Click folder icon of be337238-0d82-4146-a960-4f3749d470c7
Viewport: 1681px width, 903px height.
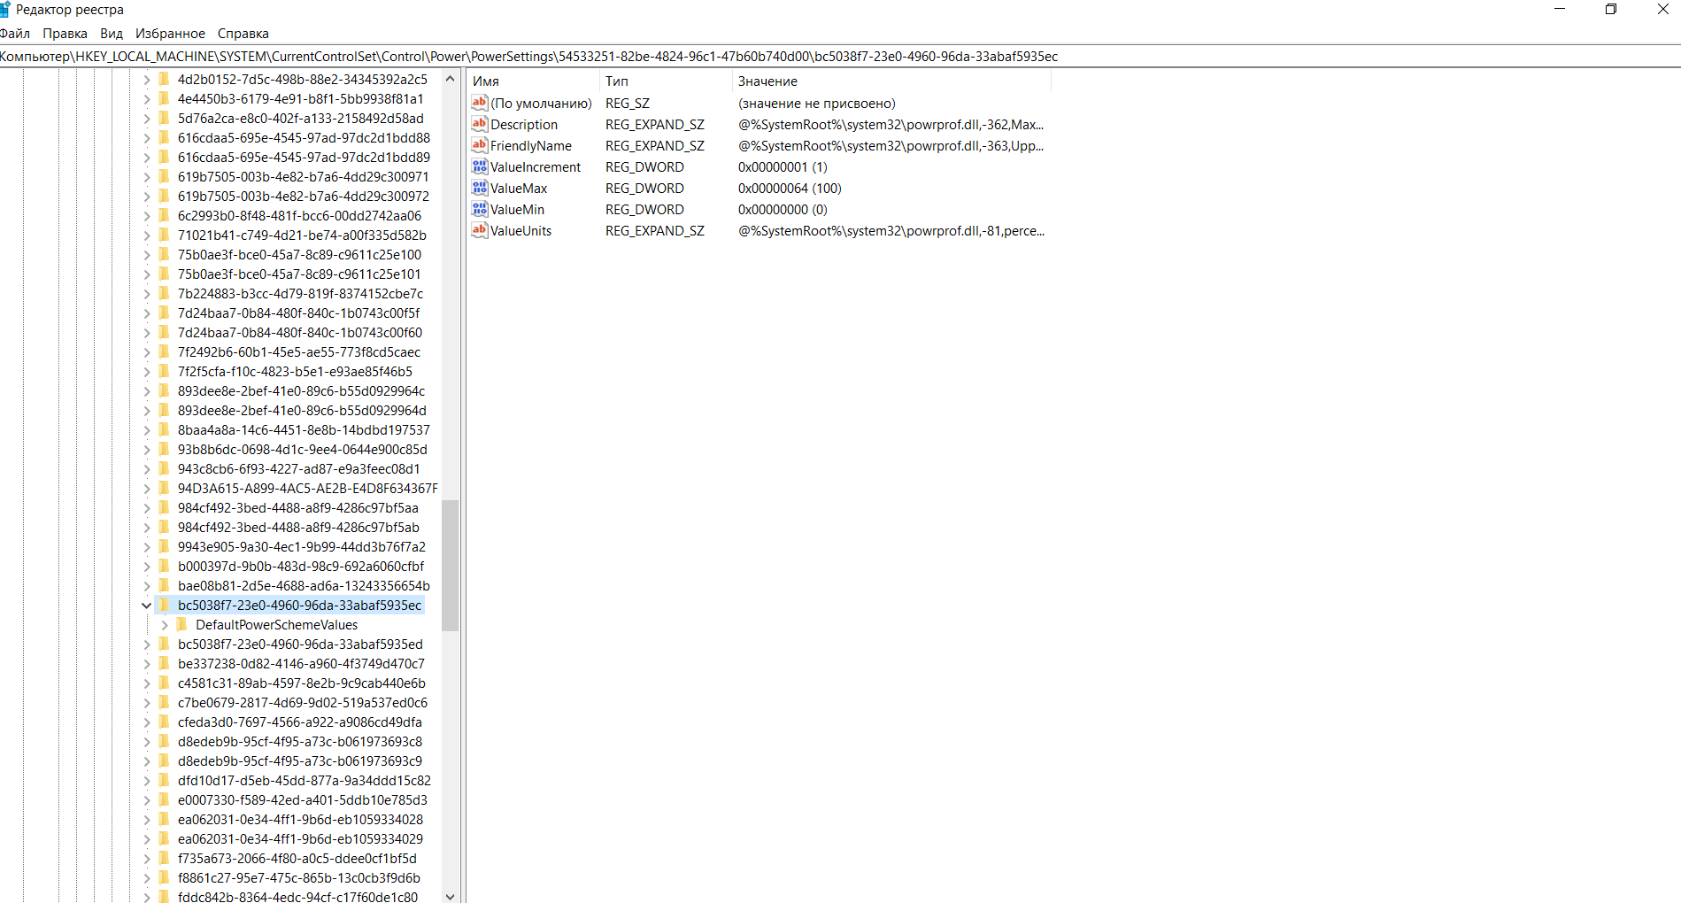164,663
